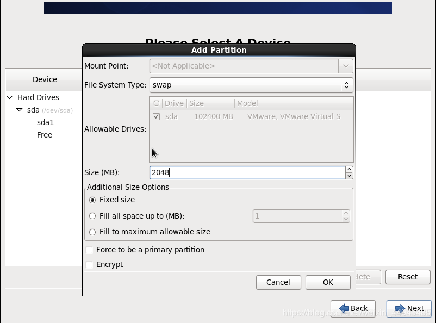Screen dimensions: 436x323
Task: Click the Device column header
Action: coord(45,79)
